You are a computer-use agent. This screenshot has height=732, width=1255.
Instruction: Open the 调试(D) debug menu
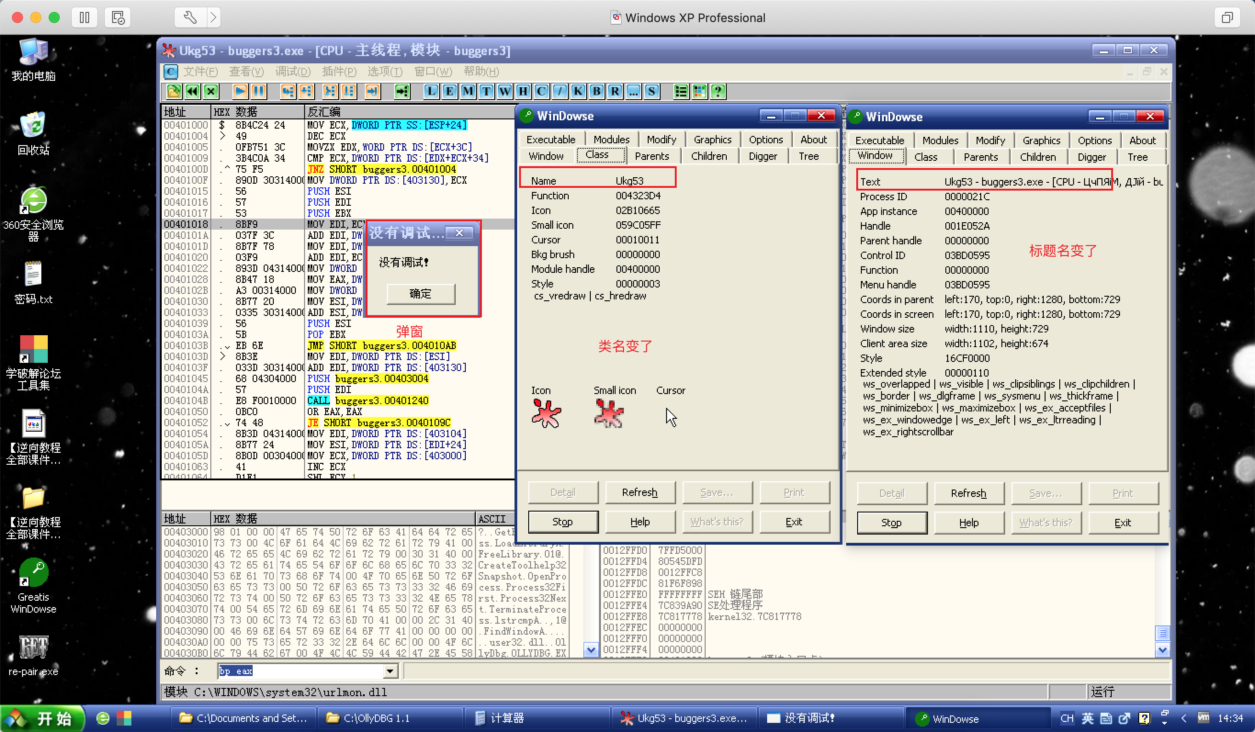(292, 72)
